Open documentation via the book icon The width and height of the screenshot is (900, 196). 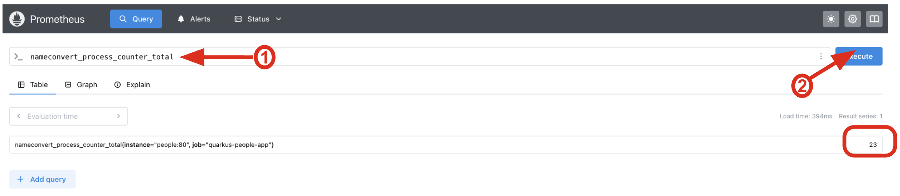[x=874, y=19]
